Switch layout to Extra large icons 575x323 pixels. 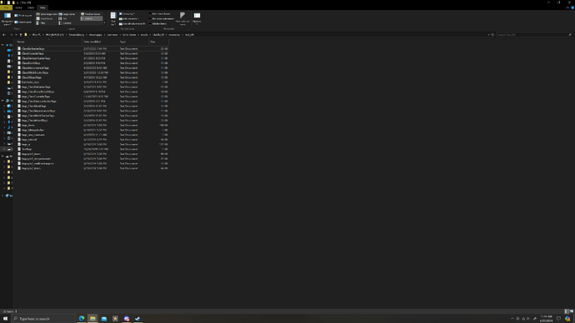[47, 14]
